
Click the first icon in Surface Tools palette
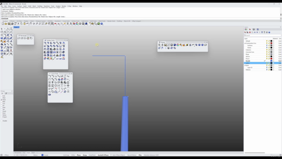[x=45, y=43]
